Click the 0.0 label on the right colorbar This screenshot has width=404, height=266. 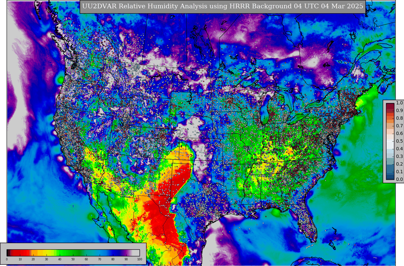point(399,179)
